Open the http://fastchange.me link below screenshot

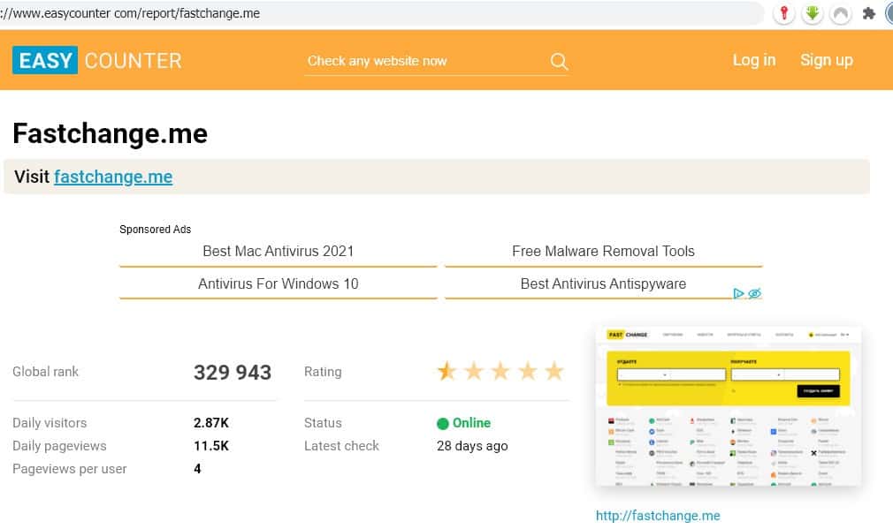[658, 516]
